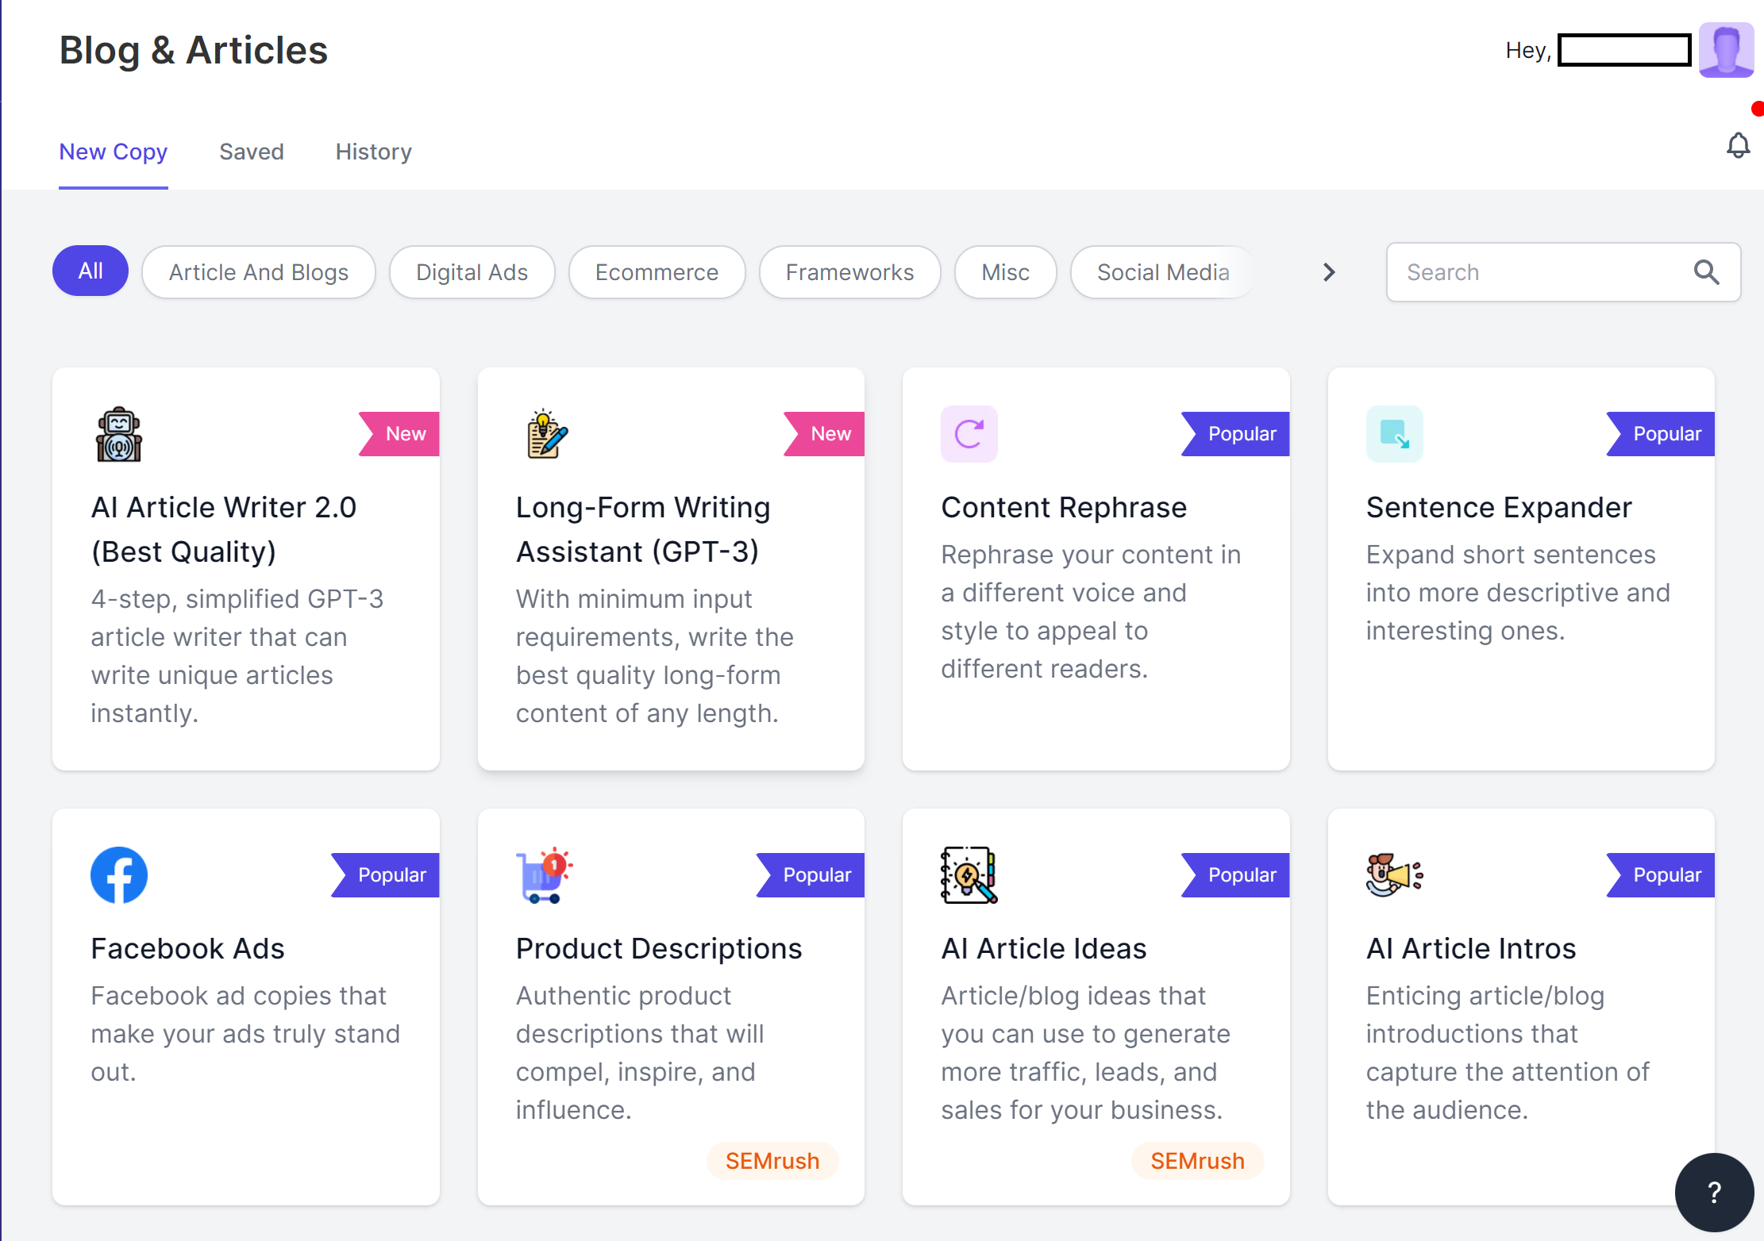1764x1241 pixels.
Task: Click the Long-Form Writing Assistant notepad icon
Action: pos(546,434)
